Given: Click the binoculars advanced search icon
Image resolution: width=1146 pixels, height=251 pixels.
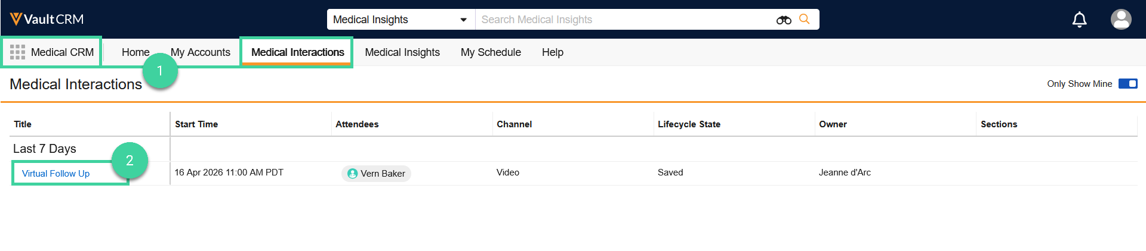Looking at the screenshot, I should click(783, 20).
